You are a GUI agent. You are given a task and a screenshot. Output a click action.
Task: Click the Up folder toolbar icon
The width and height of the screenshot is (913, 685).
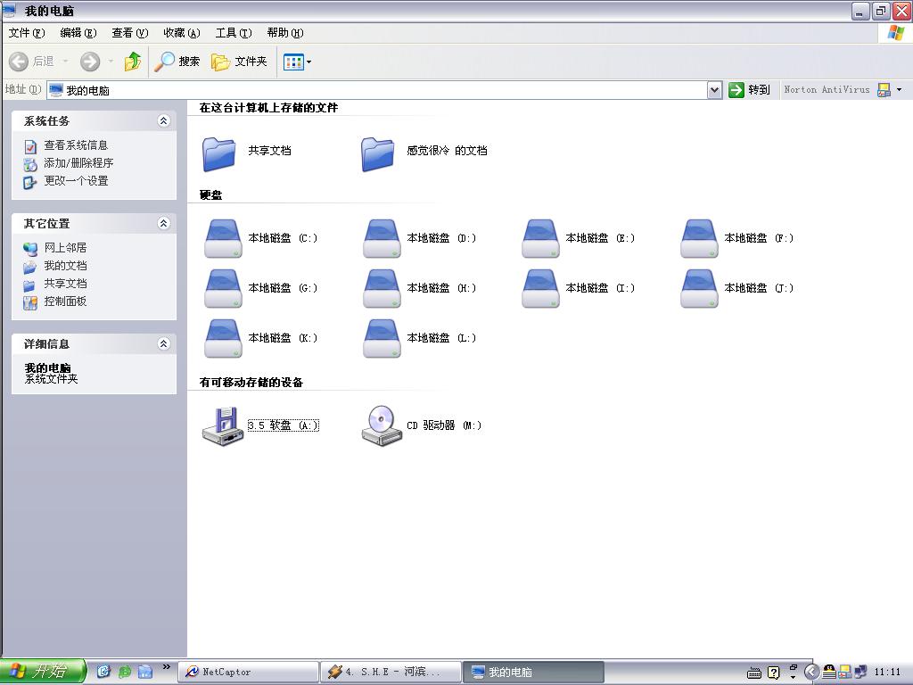pyautogui.click(x=133, y=62)
